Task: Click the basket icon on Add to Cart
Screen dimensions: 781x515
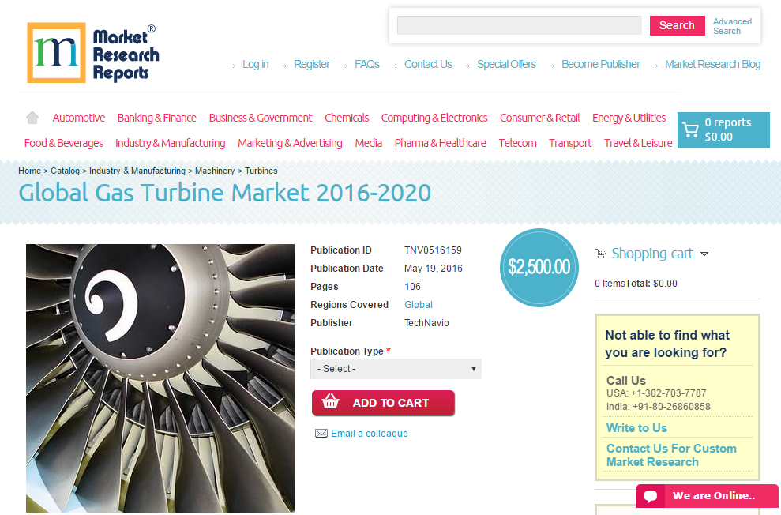Action: coord(331,401)
